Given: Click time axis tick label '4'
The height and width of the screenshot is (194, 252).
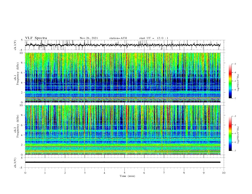Looking at the screenshot, I should coord(104,173).
